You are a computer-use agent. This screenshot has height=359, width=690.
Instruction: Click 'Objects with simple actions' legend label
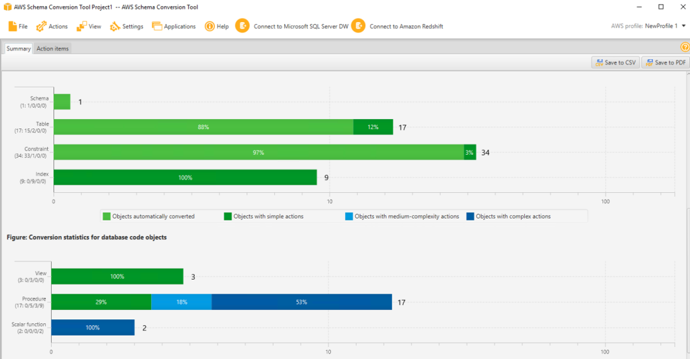[268, 216]
